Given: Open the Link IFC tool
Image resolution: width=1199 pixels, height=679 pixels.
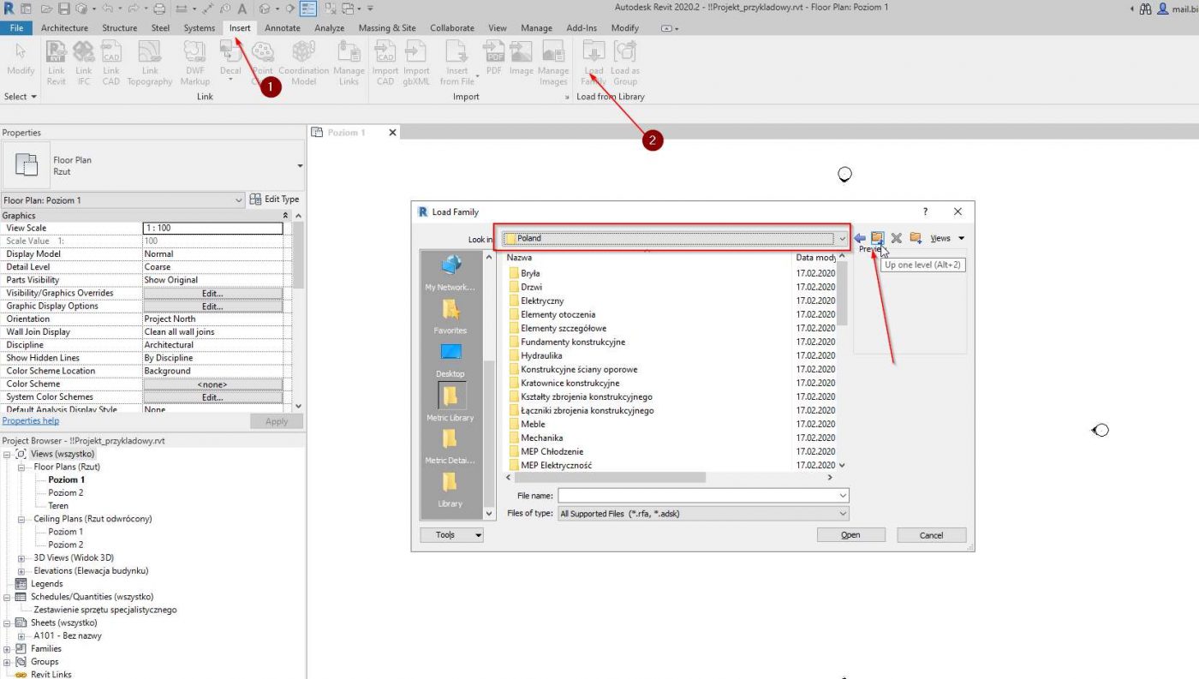Looking at the screenshot, I should (83, 64).
